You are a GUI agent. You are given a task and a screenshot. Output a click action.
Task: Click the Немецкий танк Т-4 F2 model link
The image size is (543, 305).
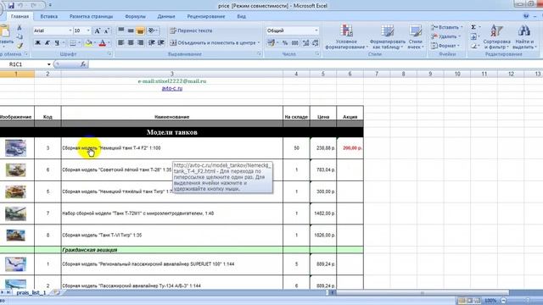(111, 148)
